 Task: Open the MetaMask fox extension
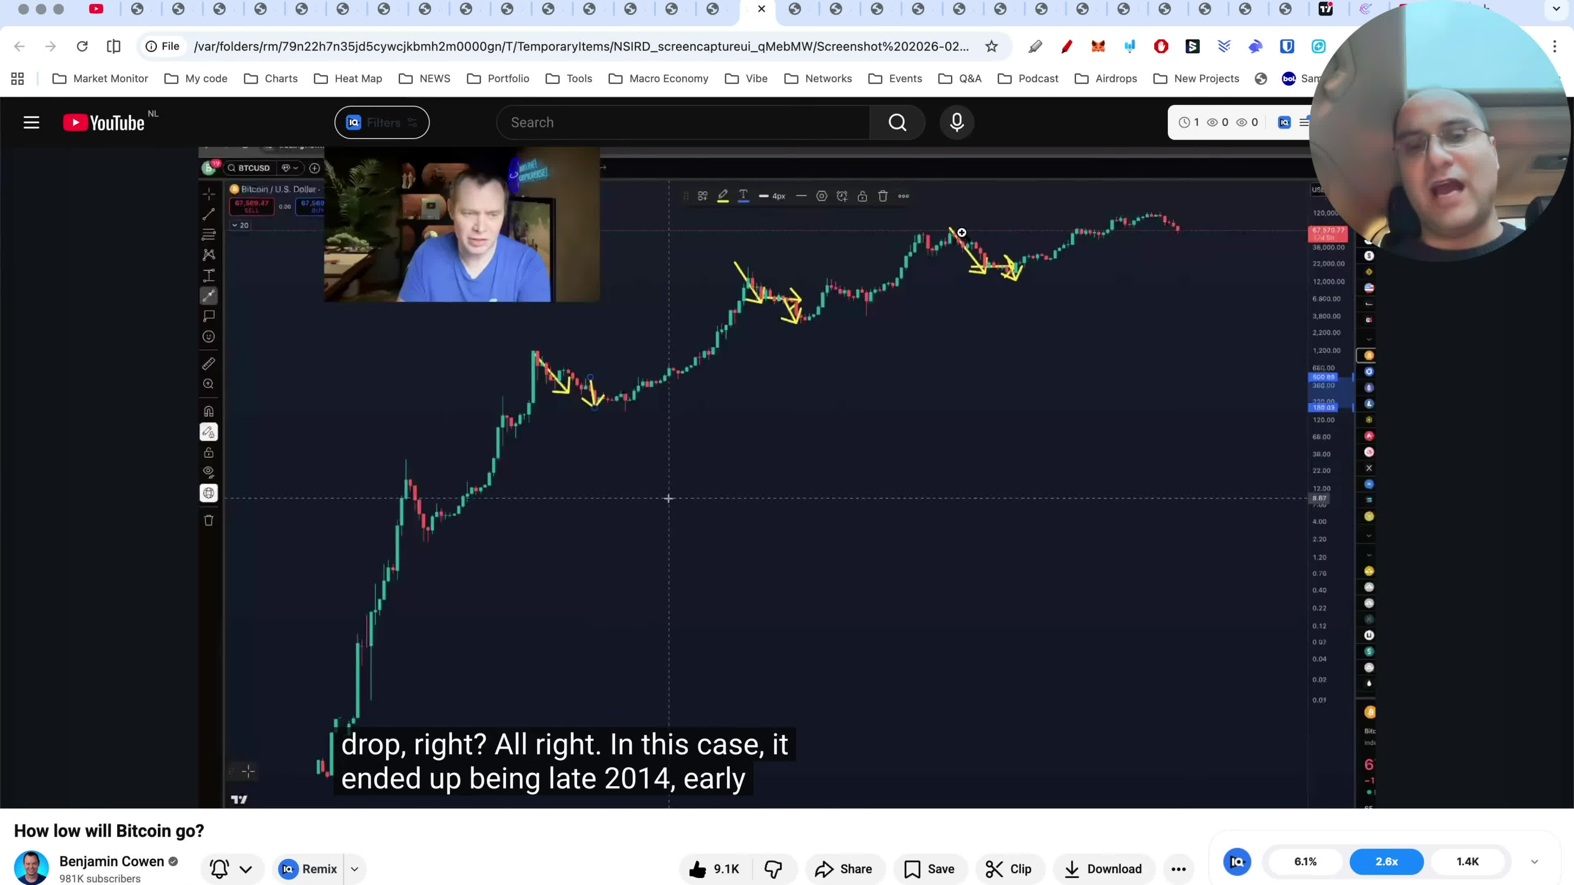pos(1098,46)
